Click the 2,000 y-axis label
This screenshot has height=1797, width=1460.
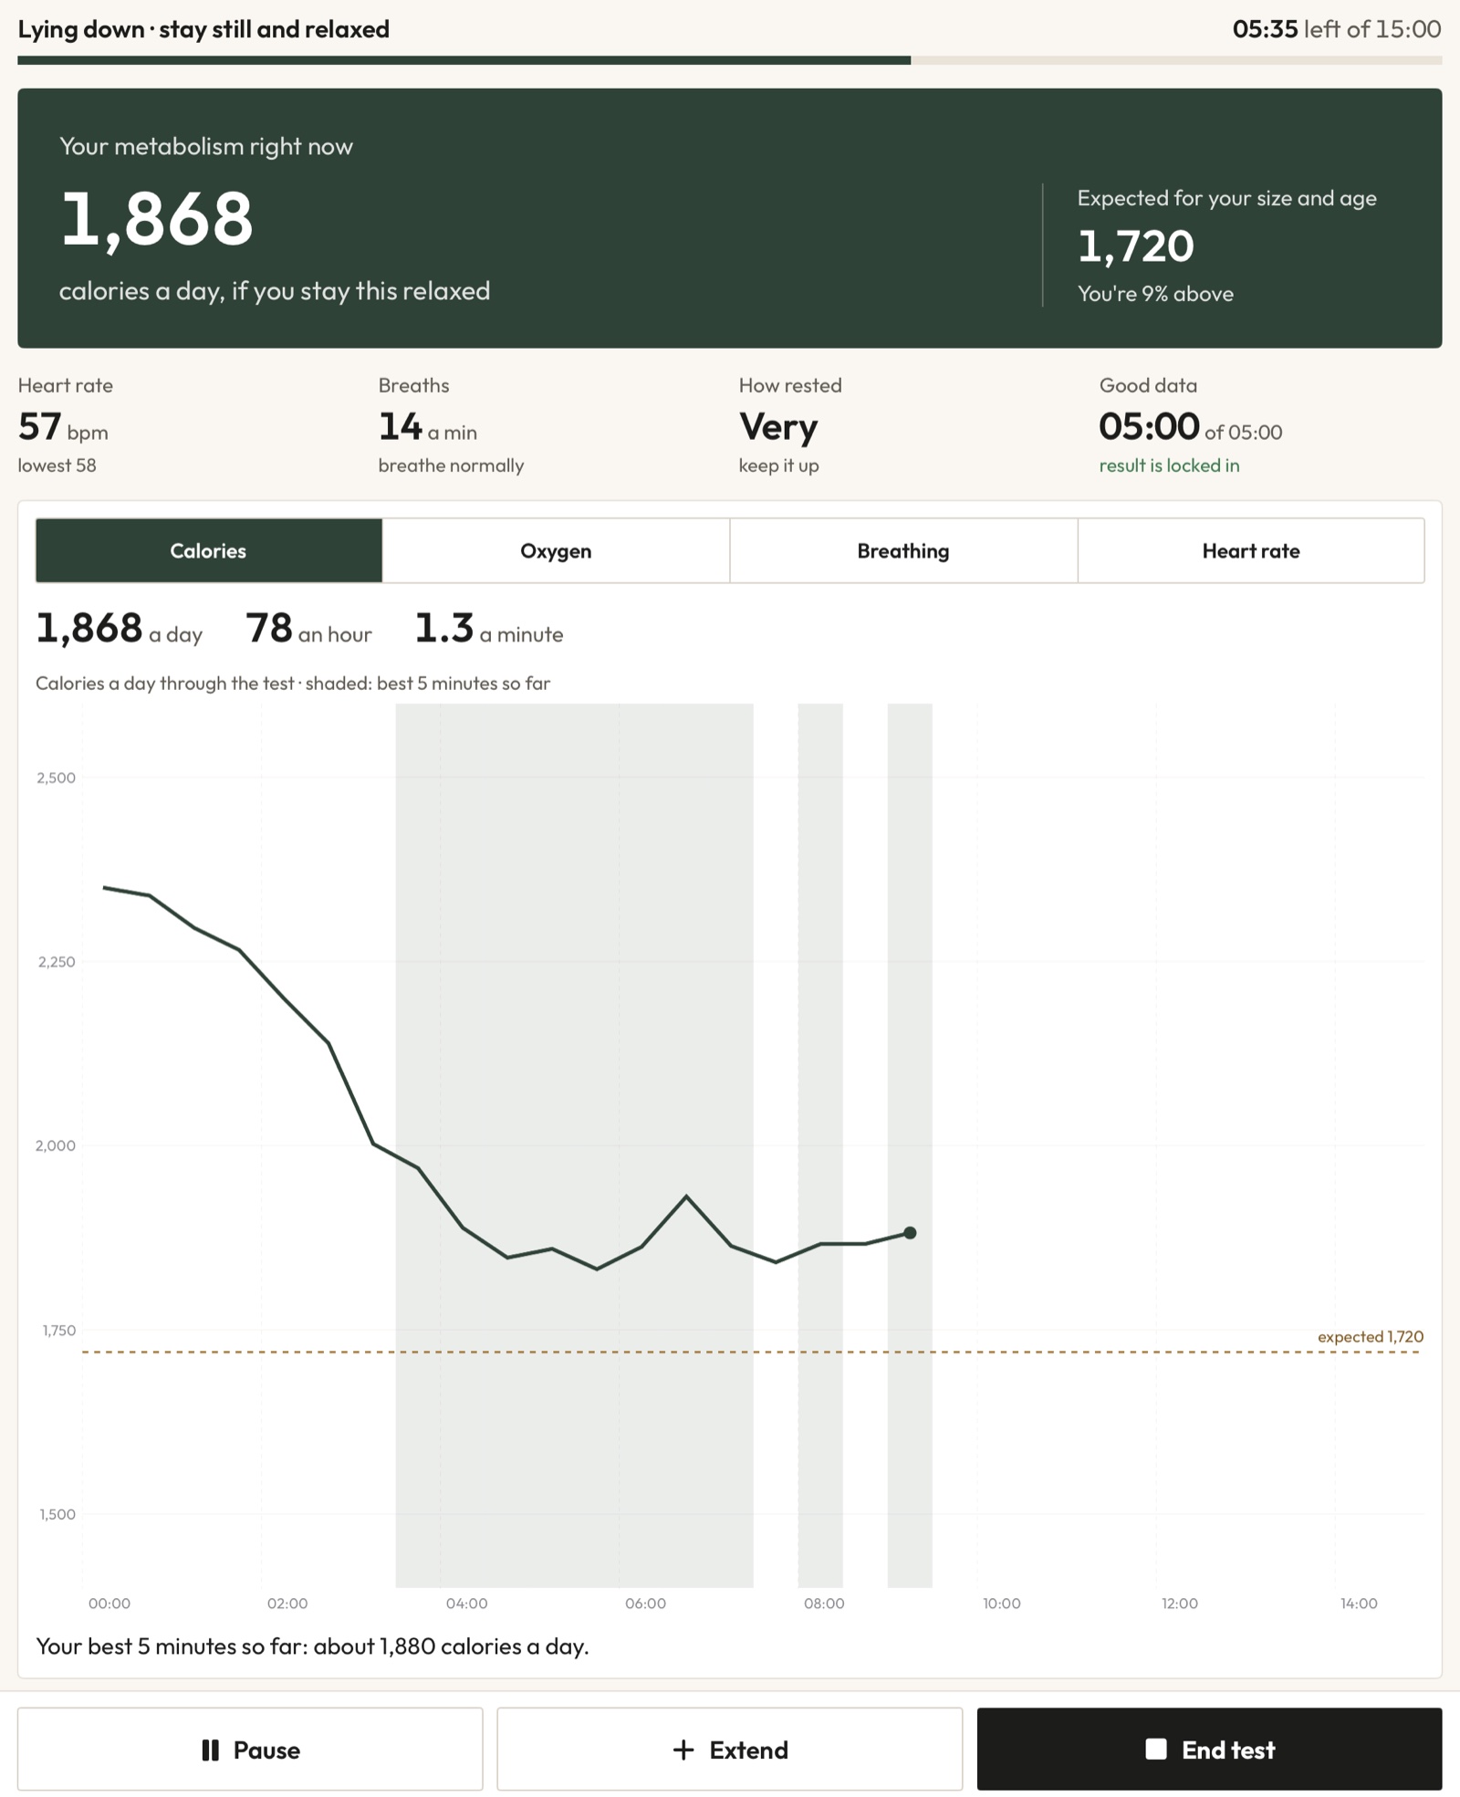56,1145
